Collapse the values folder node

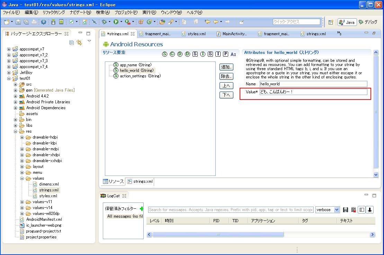pos(22,178)
